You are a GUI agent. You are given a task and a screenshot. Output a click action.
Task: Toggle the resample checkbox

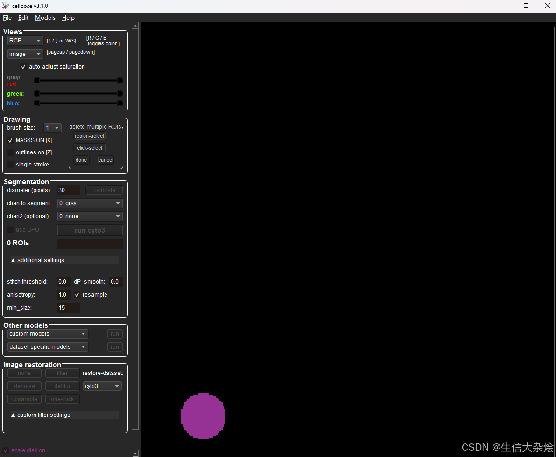coord(77,295)
